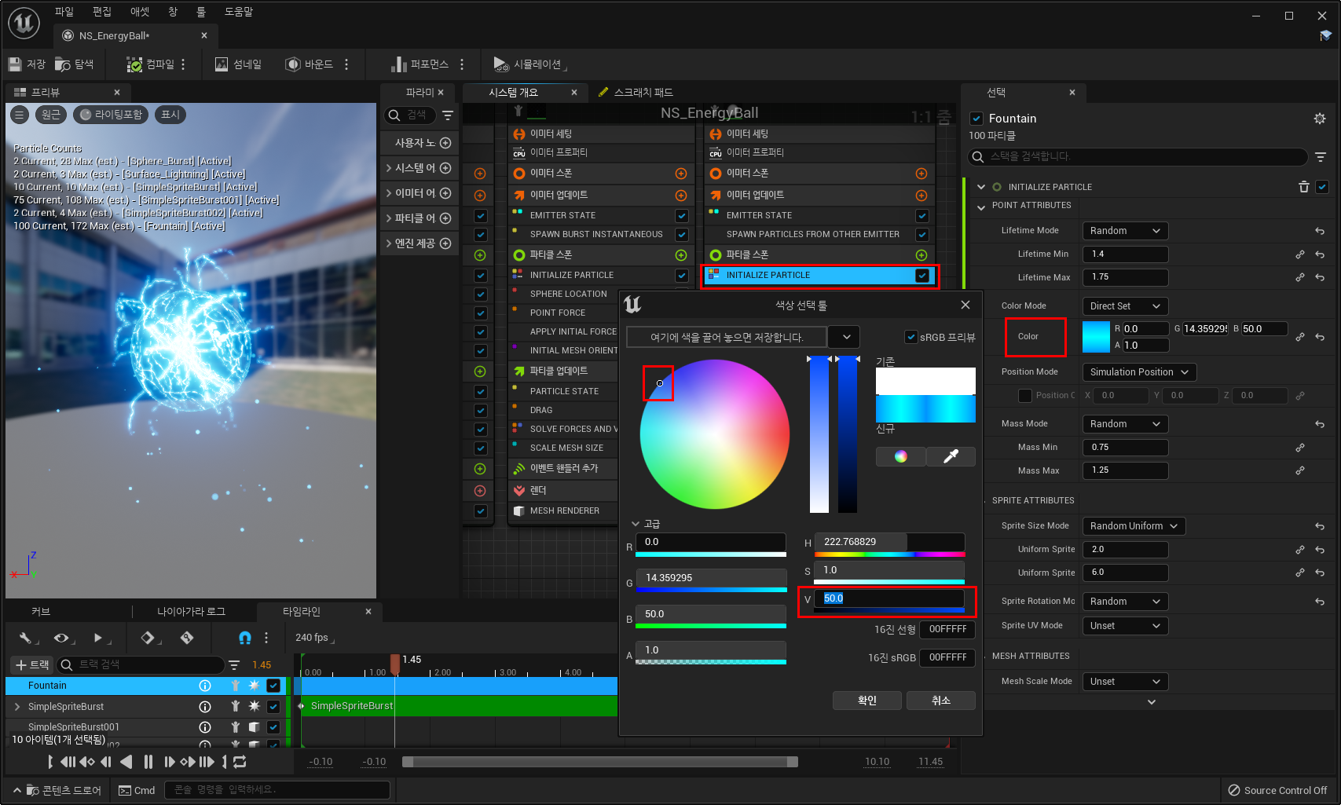
Task: Pause the timeline playback
Action: [148, 762]
